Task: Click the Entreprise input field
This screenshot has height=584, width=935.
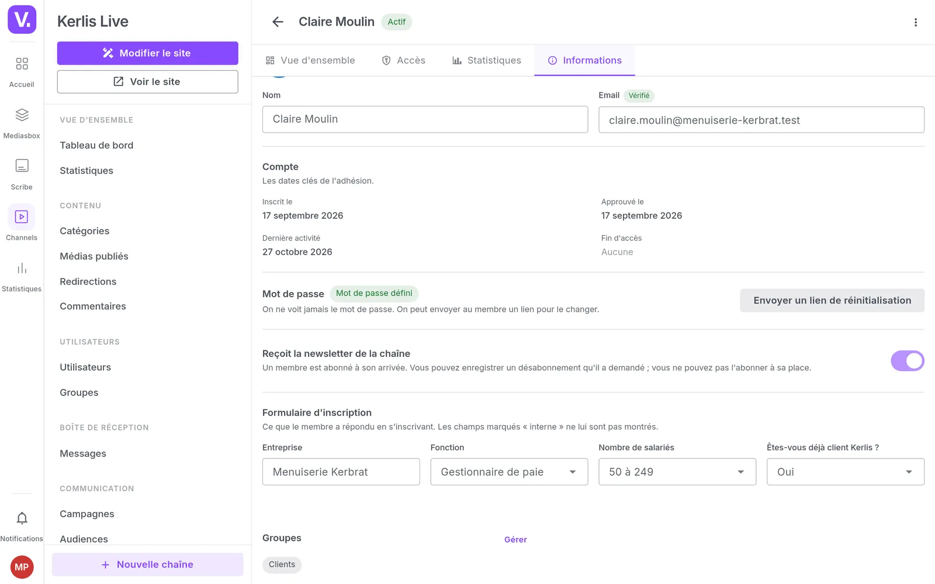Action: [x=341, y=472]
